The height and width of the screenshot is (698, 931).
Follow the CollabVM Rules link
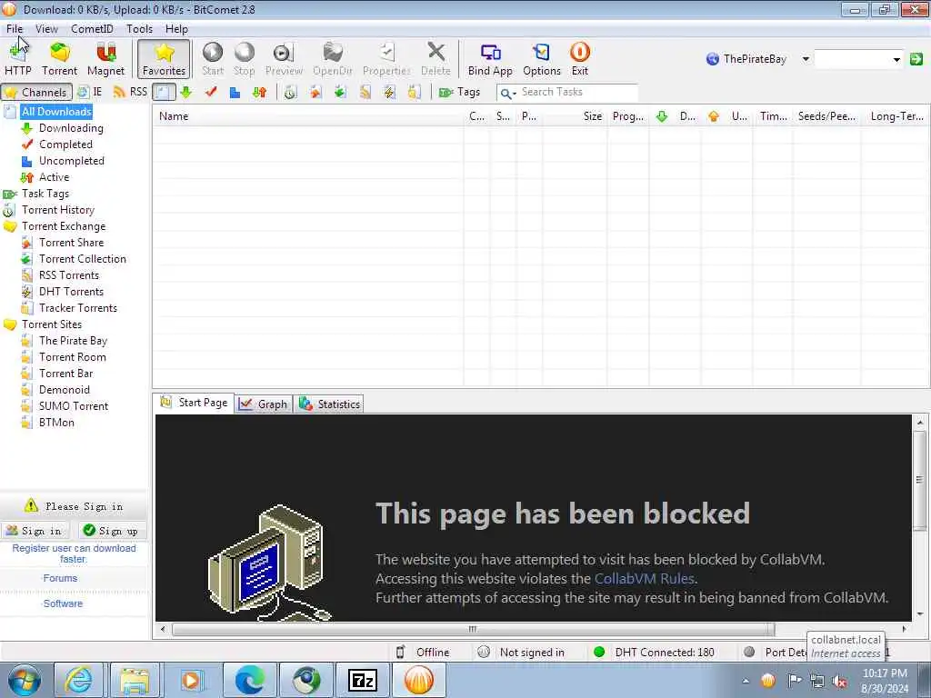click(645, 579)
